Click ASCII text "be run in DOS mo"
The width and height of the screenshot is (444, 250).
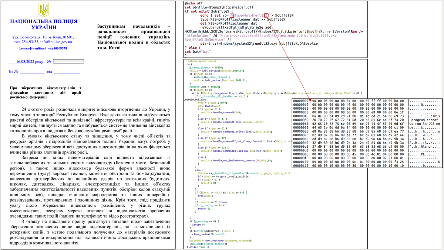[x=425, y=124]
